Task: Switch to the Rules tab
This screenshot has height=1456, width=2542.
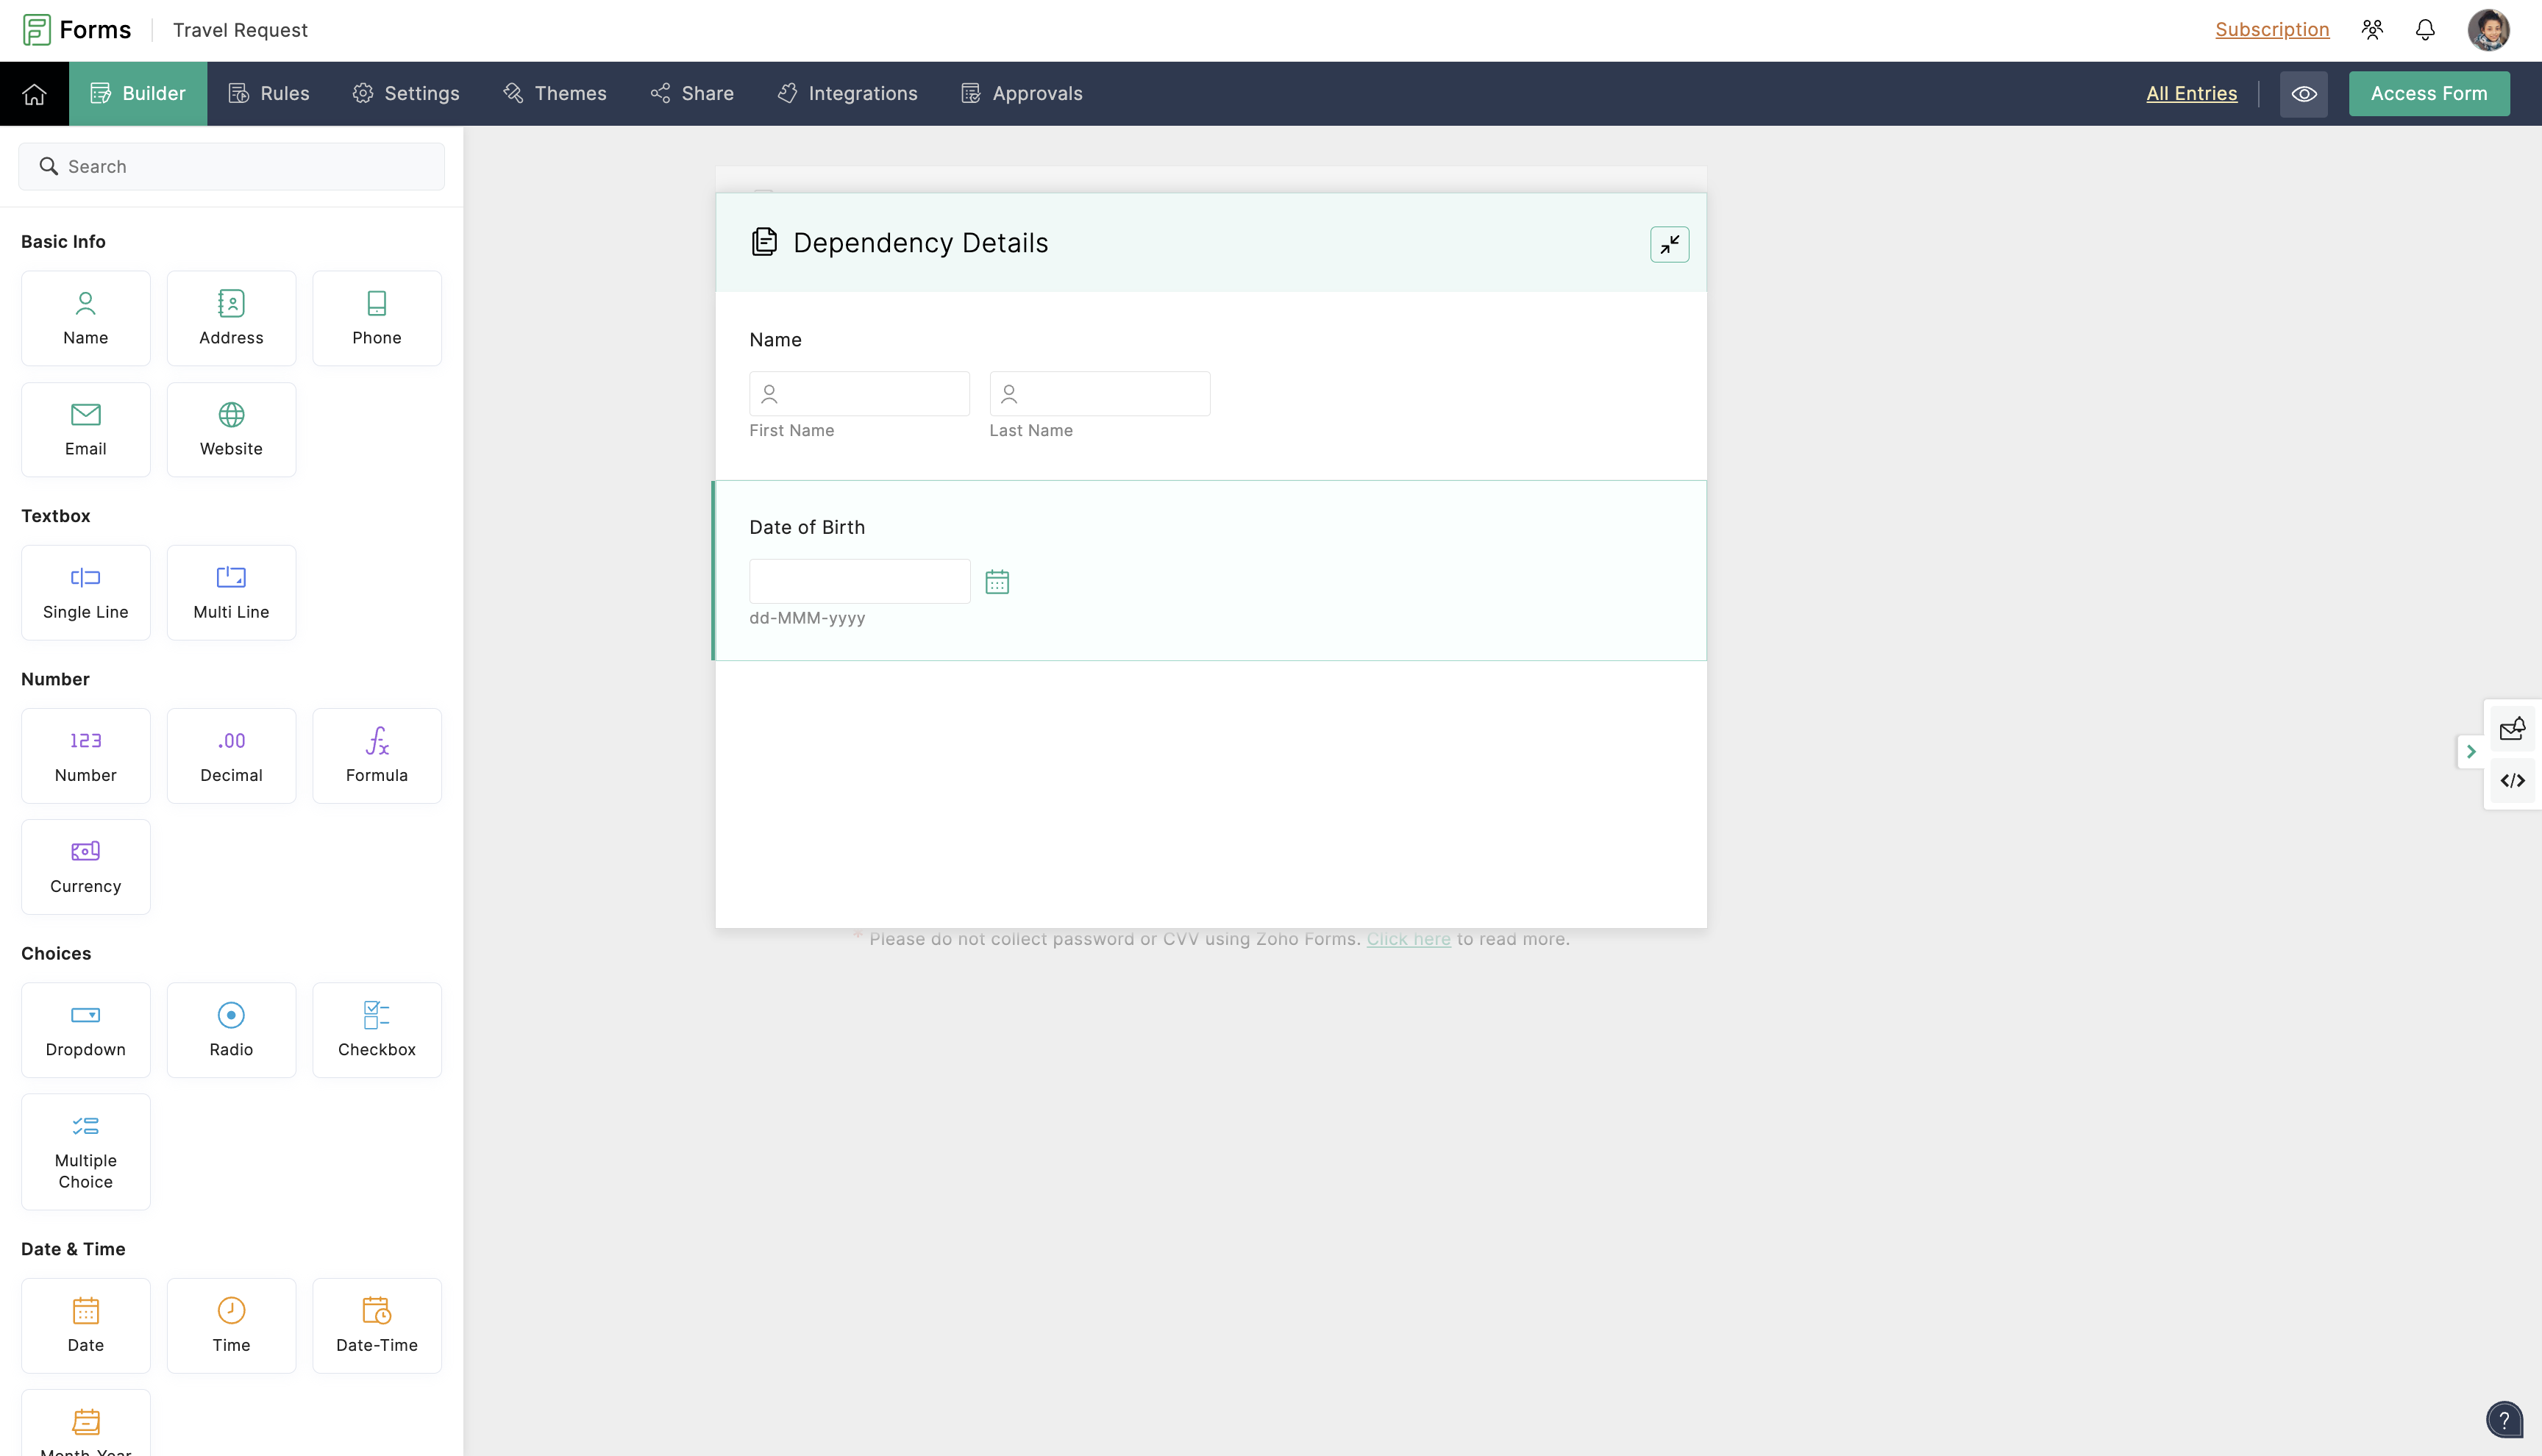Action: tap(269, 94)
